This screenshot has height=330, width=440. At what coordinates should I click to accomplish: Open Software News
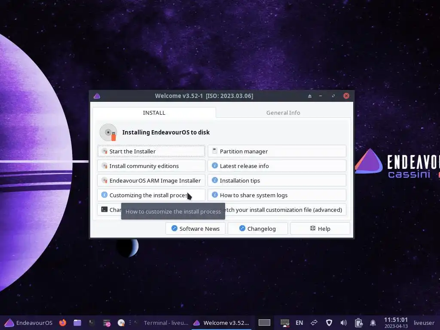point(196,229)
